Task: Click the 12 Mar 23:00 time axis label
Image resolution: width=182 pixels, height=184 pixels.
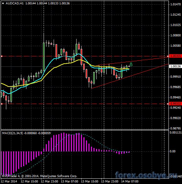Action: (x=50, y=181)
